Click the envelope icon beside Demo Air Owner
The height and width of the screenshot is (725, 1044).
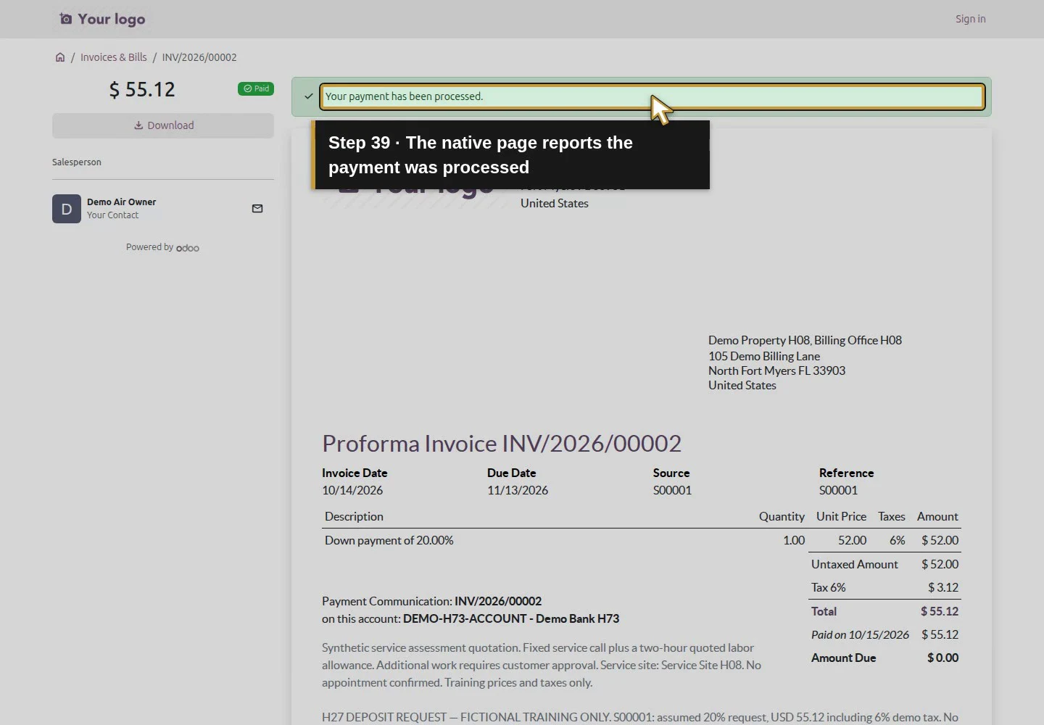coord(257,209)
